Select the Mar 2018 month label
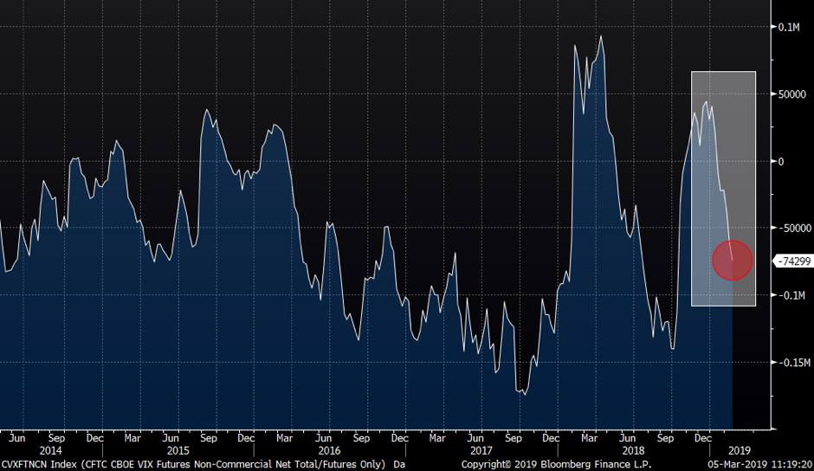 click(x=589, y=438)
